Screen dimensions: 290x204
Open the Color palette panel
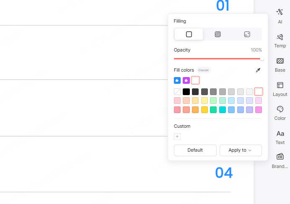pyautogui.click(x=280, y=112)
